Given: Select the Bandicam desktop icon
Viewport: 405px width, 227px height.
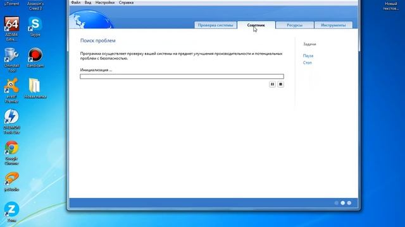Looking at the screenshot, I should 35,57.
